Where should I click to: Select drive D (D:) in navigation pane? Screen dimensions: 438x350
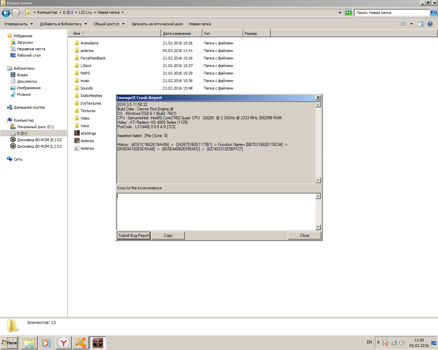pyautogui.click(x=22, y=133)
